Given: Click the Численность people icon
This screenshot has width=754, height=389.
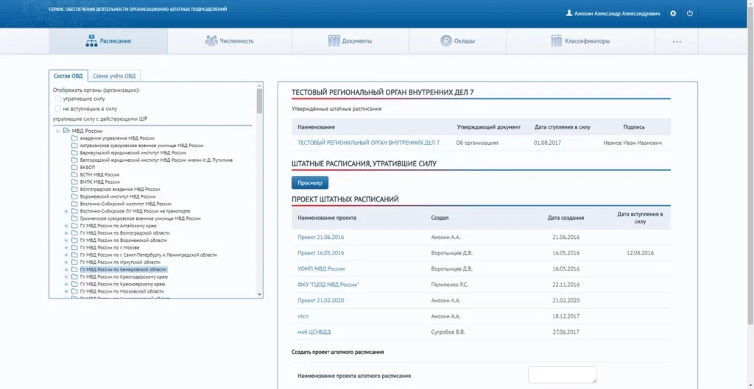Looking at the screenshot, I should [211, 41].
